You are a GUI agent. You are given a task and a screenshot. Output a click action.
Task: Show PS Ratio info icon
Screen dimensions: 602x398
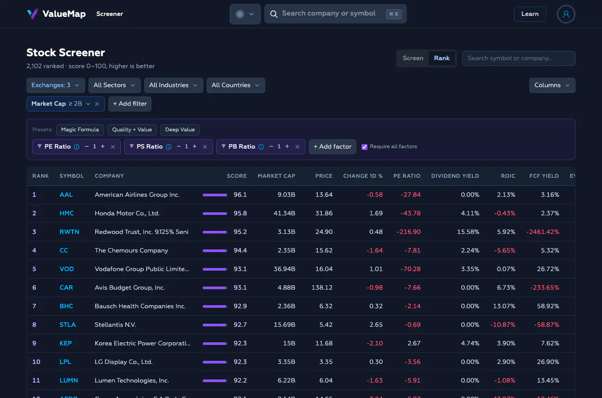coord(169,147)
